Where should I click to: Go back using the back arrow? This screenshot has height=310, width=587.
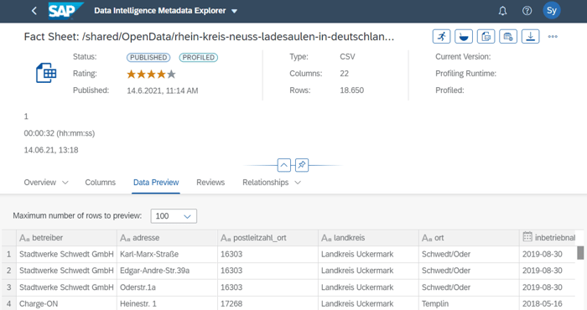[34, 11]
